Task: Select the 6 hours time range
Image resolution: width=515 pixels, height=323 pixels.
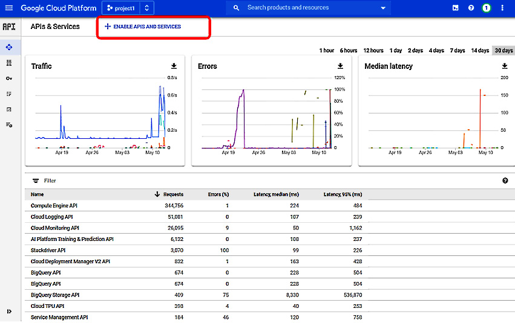Action: (x=349, y=51)
